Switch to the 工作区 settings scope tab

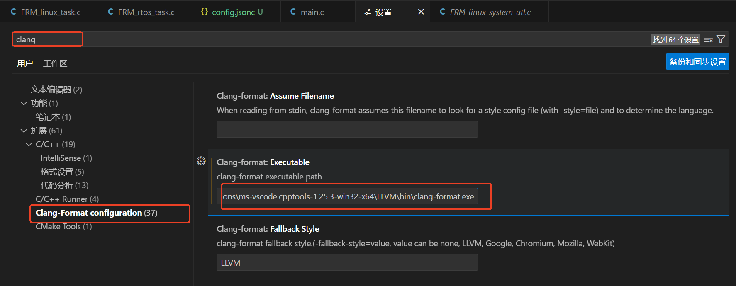pyautogui.click(x=55, y=63)
